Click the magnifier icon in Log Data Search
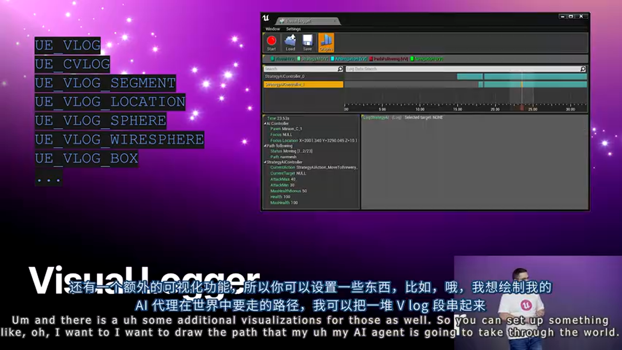 (x=582, y=69)
